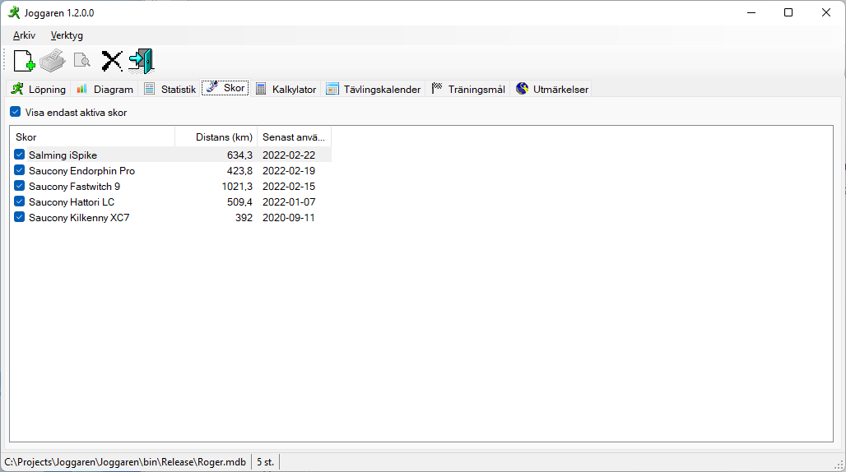Select the Saucony Endorphin Pro name
The height and width of the screenshot is (472, 846).
tap(82, 171)
